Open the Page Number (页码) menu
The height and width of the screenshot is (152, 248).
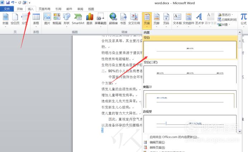166,19
